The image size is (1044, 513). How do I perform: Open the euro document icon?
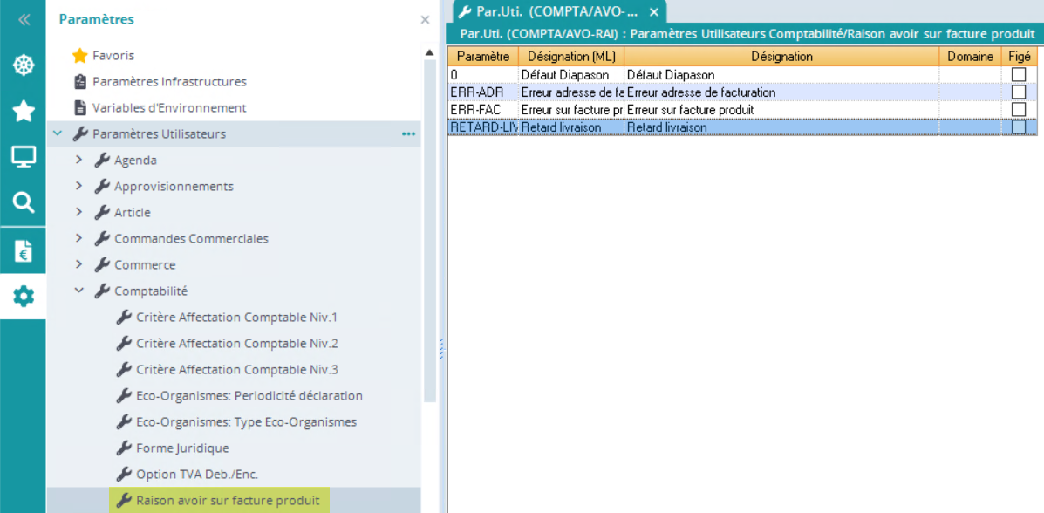[x=24, y=250]
